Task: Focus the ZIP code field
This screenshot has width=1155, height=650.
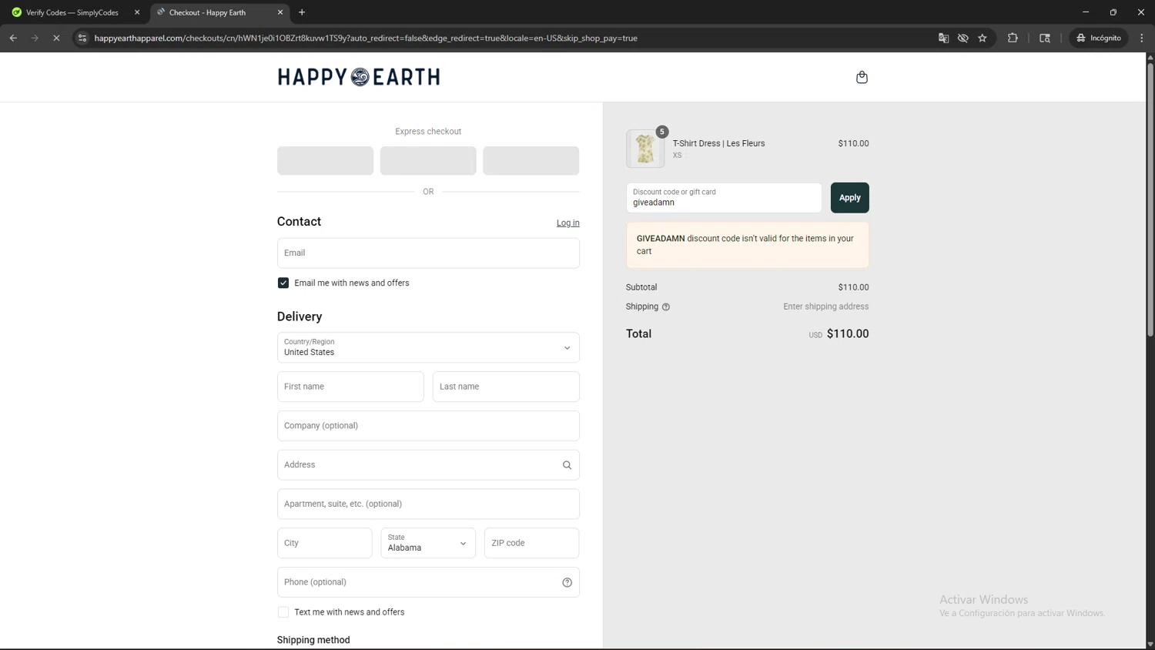Action: coord(531,543)
